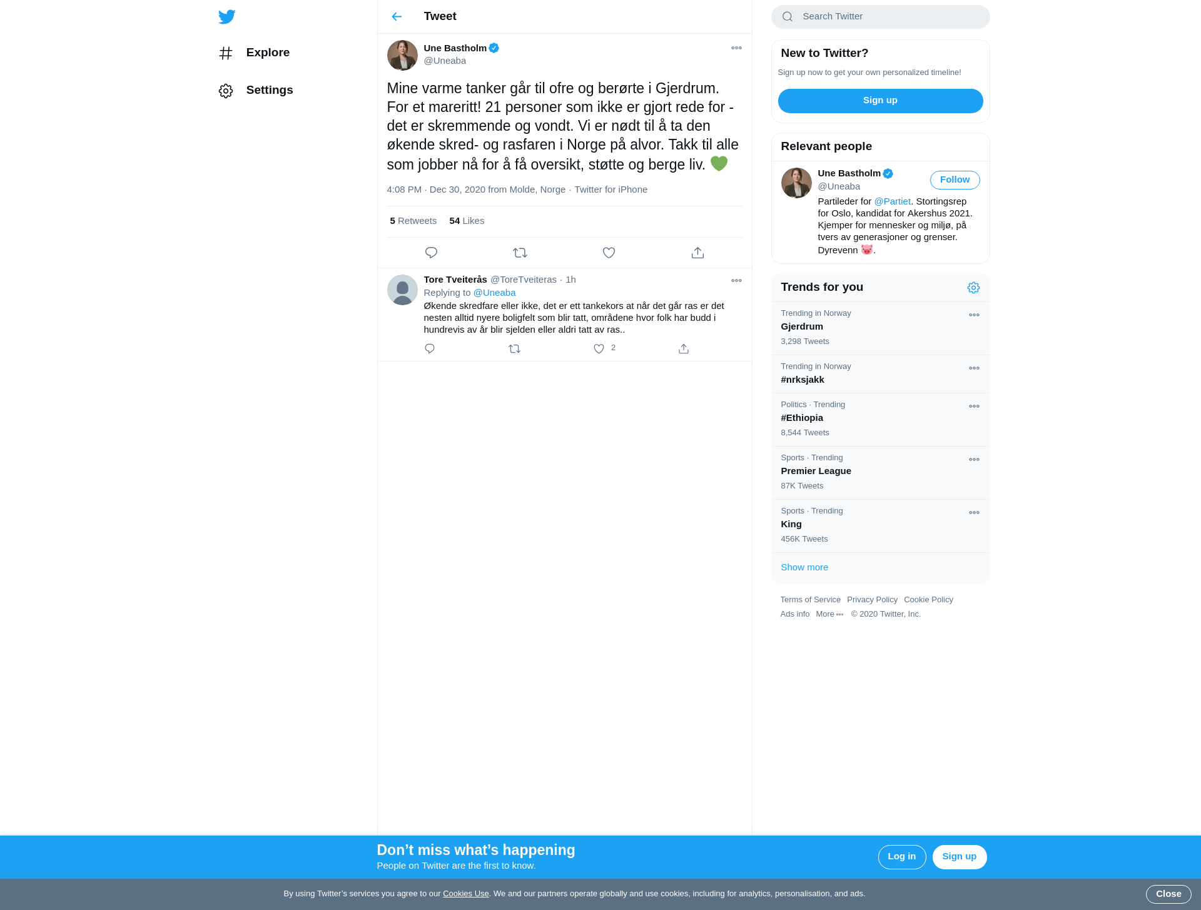Open more options for Gjerdrum trend

[974, 315]
